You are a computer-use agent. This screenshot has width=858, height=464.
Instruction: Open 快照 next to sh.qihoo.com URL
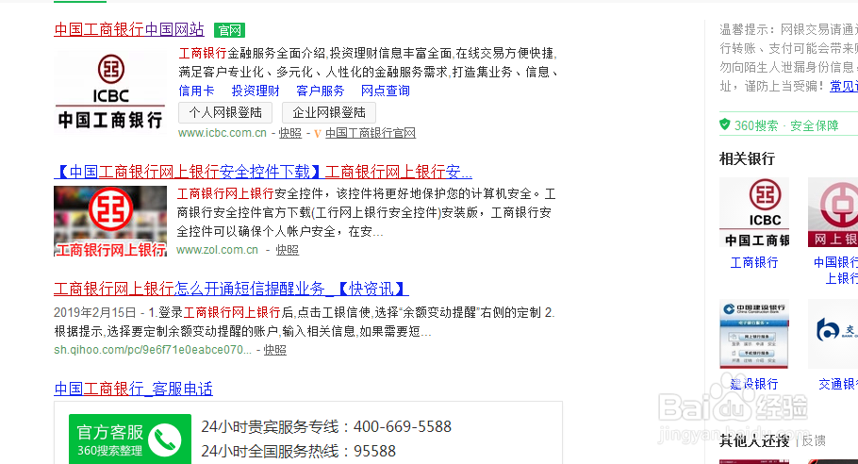275,350
